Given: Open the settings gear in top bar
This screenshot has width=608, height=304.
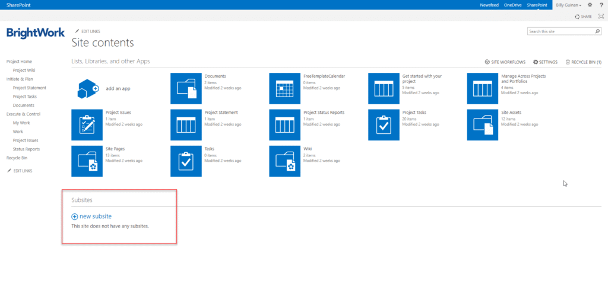Looking at the screenshot, I should click(x=590, y=5).
